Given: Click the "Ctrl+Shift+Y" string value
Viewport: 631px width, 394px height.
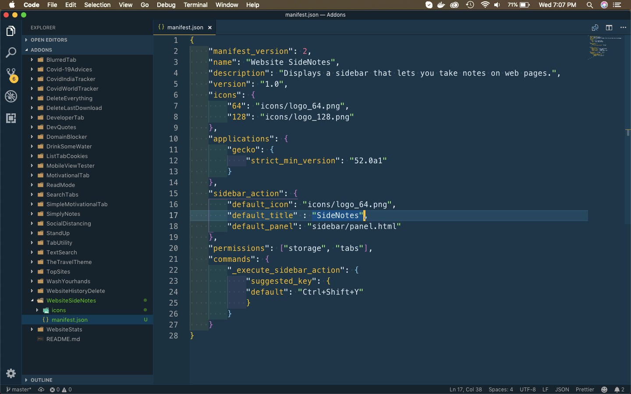Looking at the screenshot, I should 331,292.
